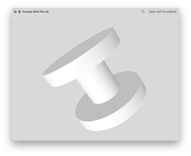Image resolution: width=191 pixels, height=156 pixels.
Task: Click the Tuxedo Shirt Pin.stl title text
Action: coord(36,12)
